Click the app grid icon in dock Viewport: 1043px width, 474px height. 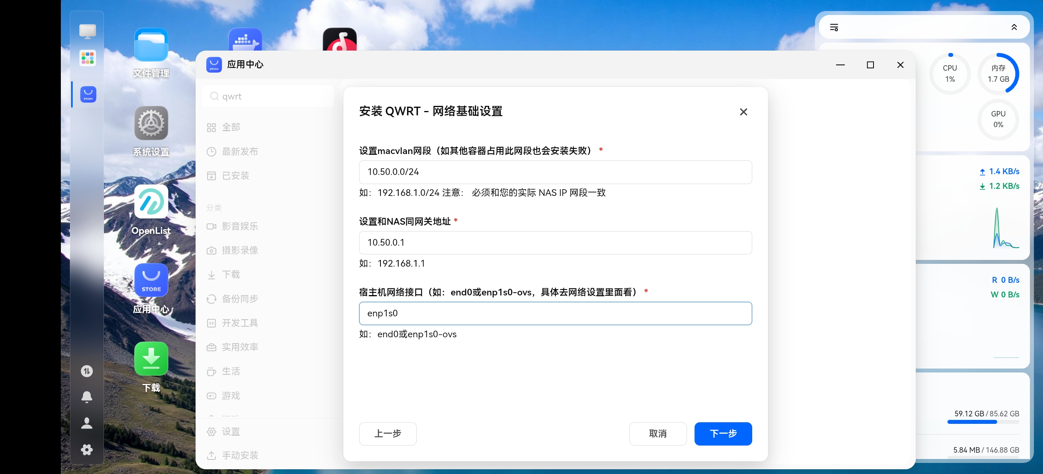coord(88,58)
